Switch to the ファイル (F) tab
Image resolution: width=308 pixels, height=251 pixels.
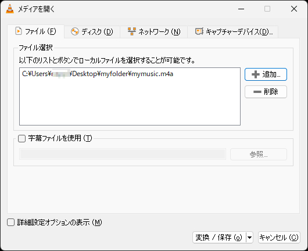(36, 31)
